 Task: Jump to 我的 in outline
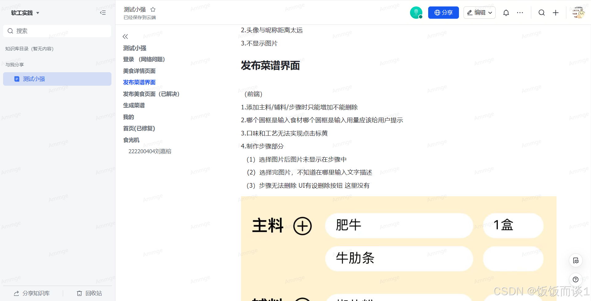coord(129,117)
